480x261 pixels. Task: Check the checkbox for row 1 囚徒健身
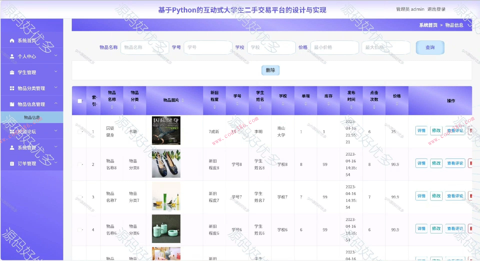point(79,131)
